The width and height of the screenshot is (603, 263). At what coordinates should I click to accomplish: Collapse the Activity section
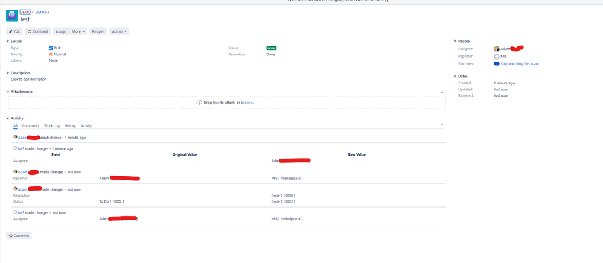8,118
